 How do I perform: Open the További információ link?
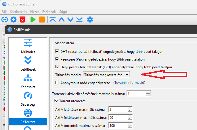[x=129, y=83]
